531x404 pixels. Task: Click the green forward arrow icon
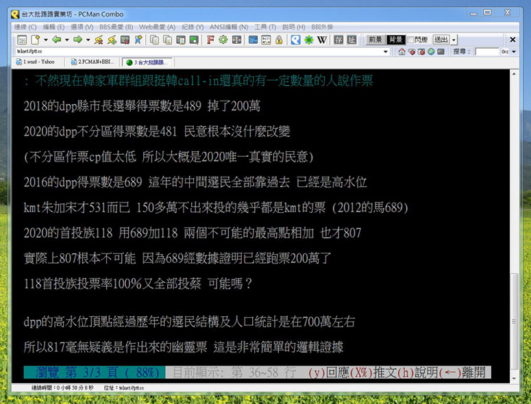pyautogui.click(x=77, y=40)
